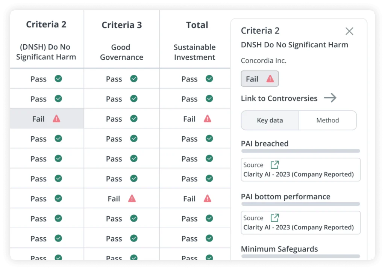
Task: Click PAI breached progress bar
Action: coord(300,151)
